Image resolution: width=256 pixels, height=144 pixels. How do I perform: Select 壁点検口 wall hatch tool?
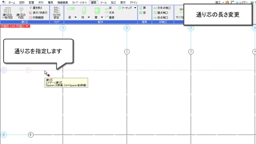161,12
